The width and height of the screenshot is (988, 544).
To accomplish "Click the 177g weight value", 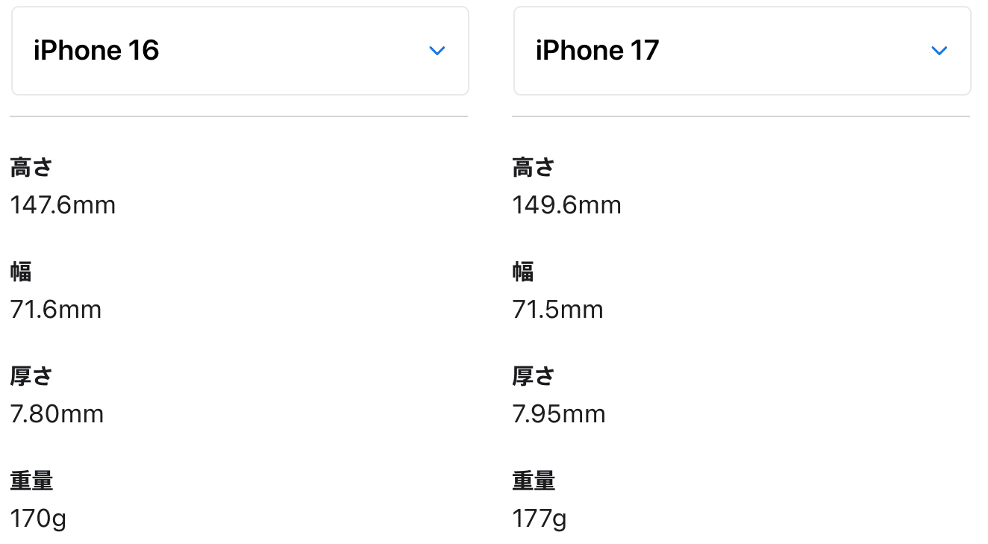I will [x=540, y=519].
